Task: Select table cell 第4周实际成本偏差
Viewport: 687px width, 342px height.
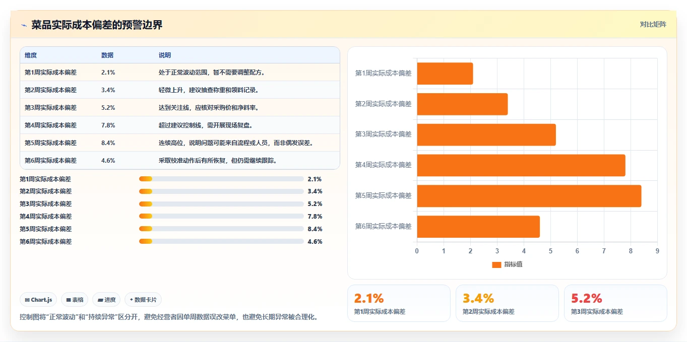Action: [50, 125]
